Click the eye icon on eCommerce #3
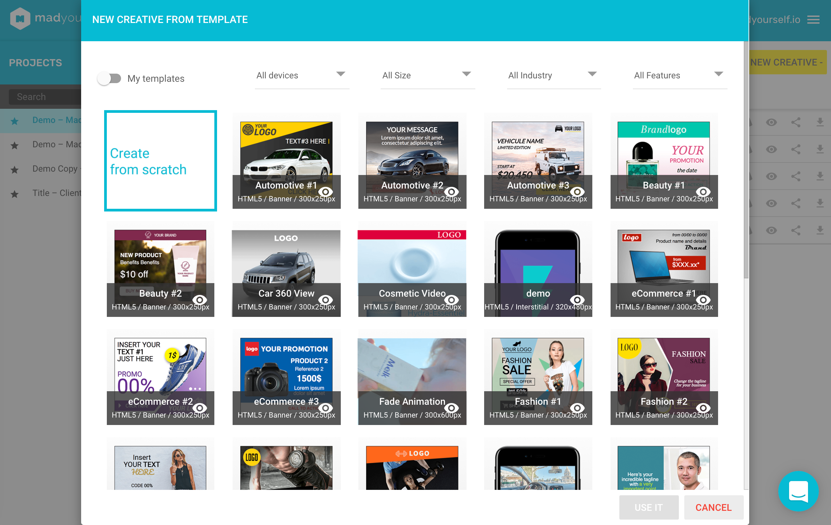The height and width of the screenshot is (525, 831). click(x=326, y=408)
